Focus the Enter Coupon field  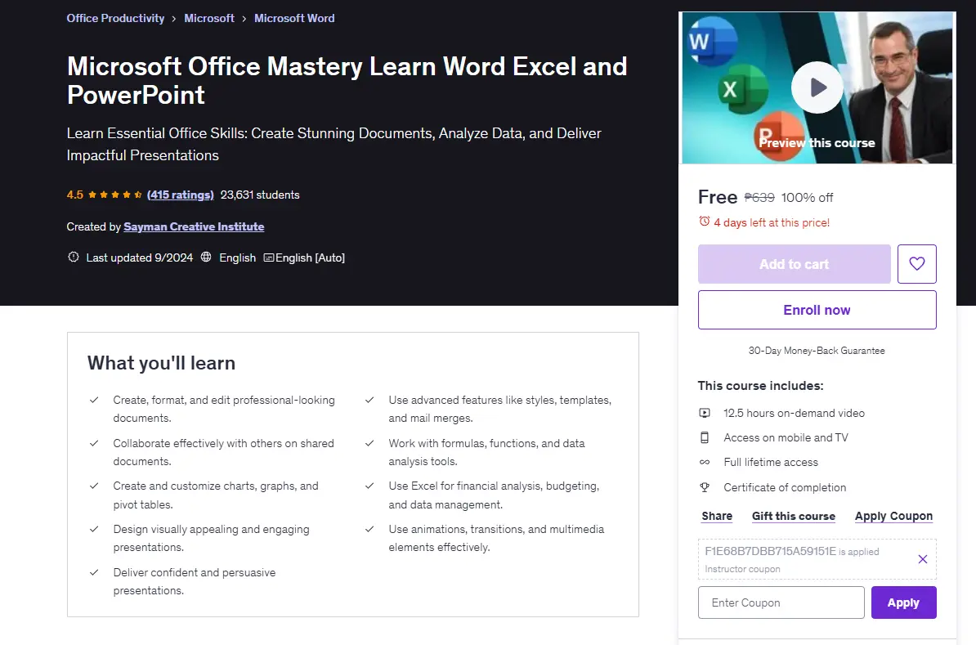point(781,602)
